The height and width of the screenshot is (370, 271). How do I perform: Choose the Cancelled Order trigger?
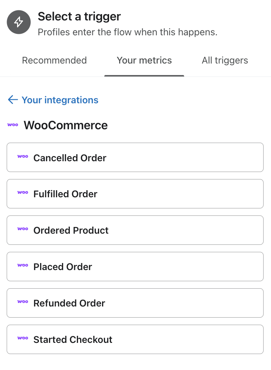click(135, 158)
